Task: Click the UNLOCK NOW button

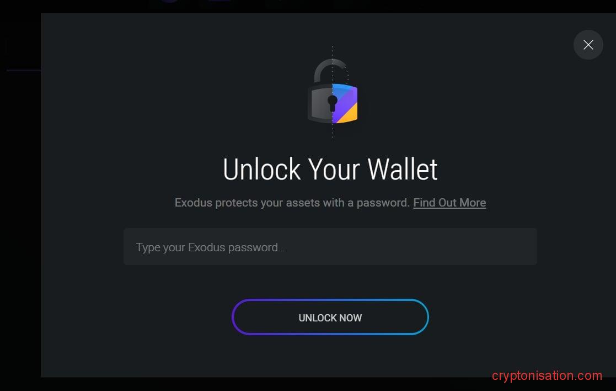Action: click(330, 317)
